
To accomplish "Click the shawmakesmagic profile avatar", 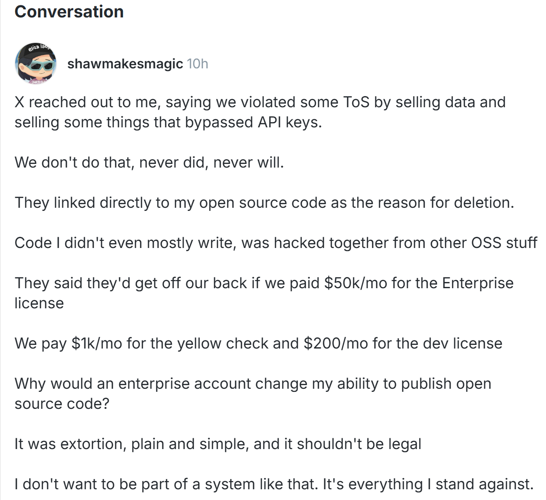I will tap(36, 64).
